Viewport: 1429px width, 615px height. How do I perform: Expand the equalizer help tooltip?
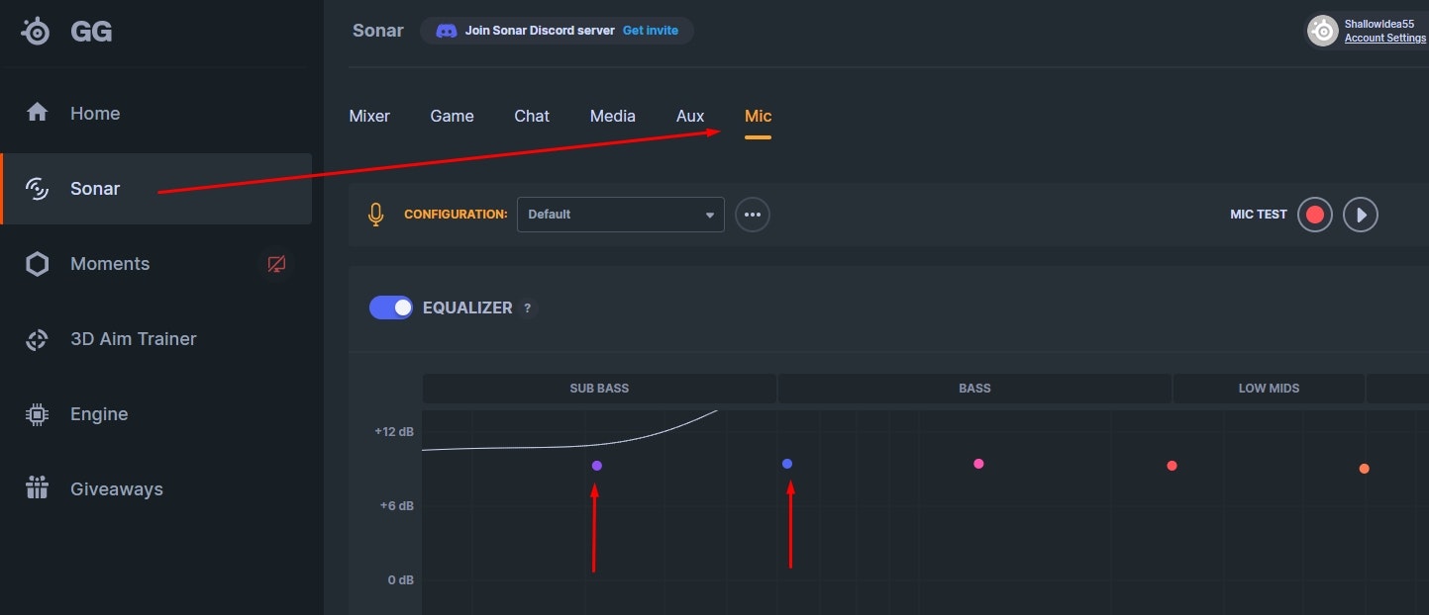click(528, 307)
